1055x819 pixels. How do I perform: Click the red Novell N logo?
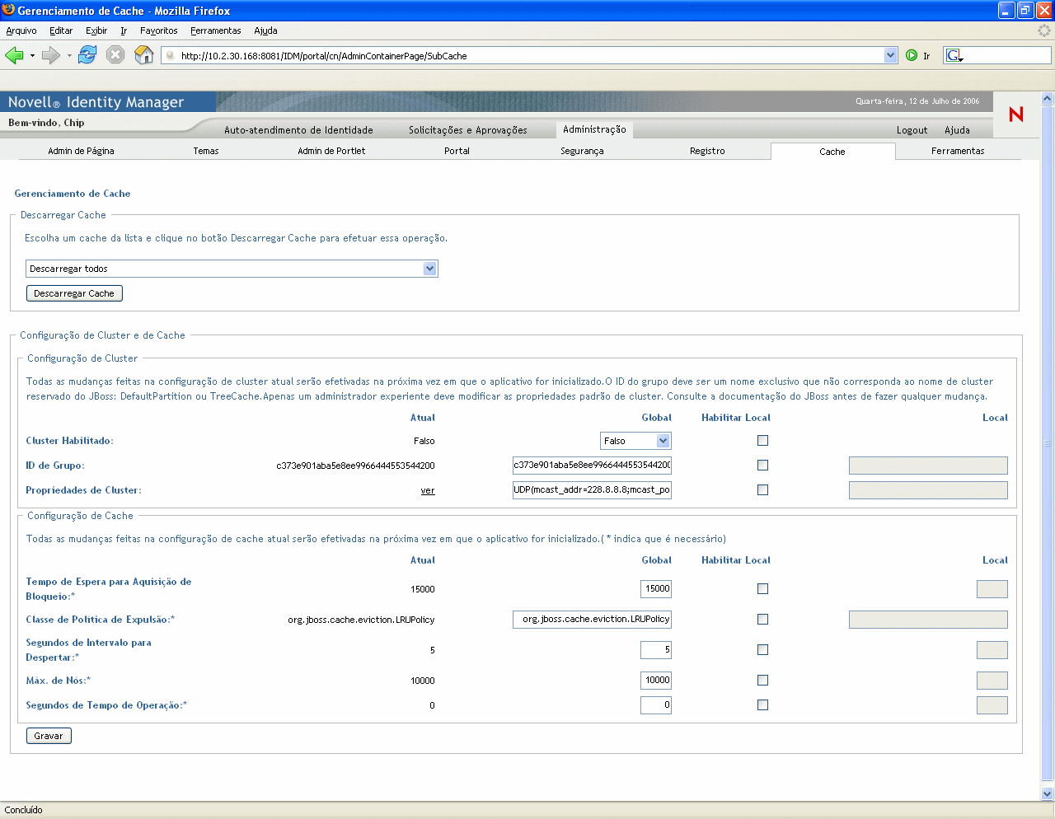click(1016, 114)
